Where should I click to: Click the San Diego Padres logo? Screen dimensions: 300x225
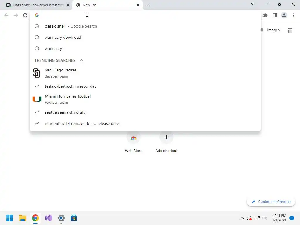click(37, 73)
